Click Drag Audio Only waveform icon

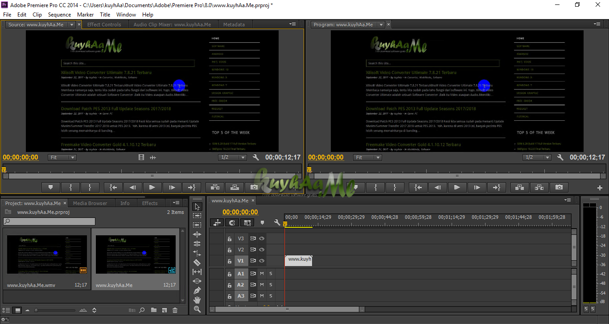152,157
